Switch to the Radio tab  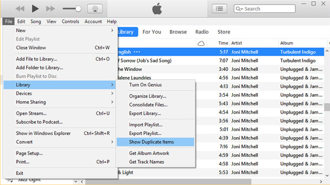(202, 32)
